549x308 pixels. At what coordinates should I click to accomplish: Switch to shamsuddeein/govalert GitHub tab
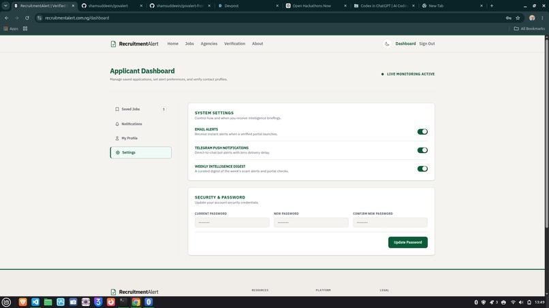point(112,5)
